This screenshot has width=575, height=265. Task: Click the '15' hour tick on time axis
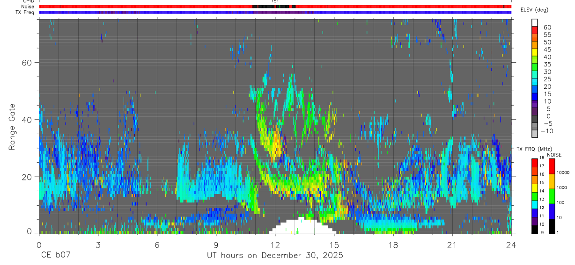tap(334, 244)
